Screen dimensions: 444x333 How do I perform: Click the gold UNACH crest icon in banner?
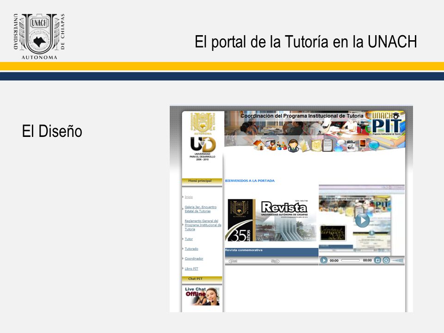pyautogui.click(x=316, y=146)
